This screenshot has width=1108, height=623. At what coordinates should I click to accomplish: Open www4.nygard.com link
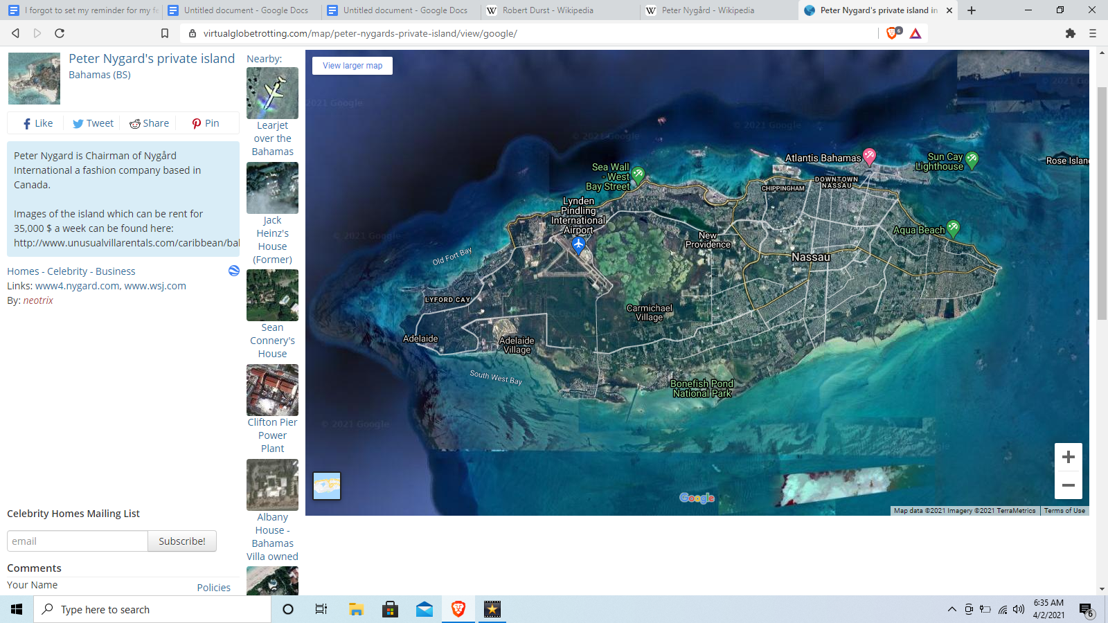[x=78, y=286]
